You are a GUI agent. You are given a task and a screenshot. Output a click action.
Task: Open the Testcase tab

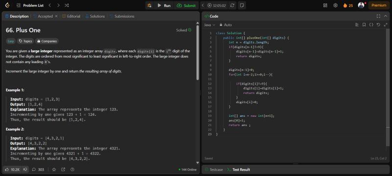[x=214, y=170]
